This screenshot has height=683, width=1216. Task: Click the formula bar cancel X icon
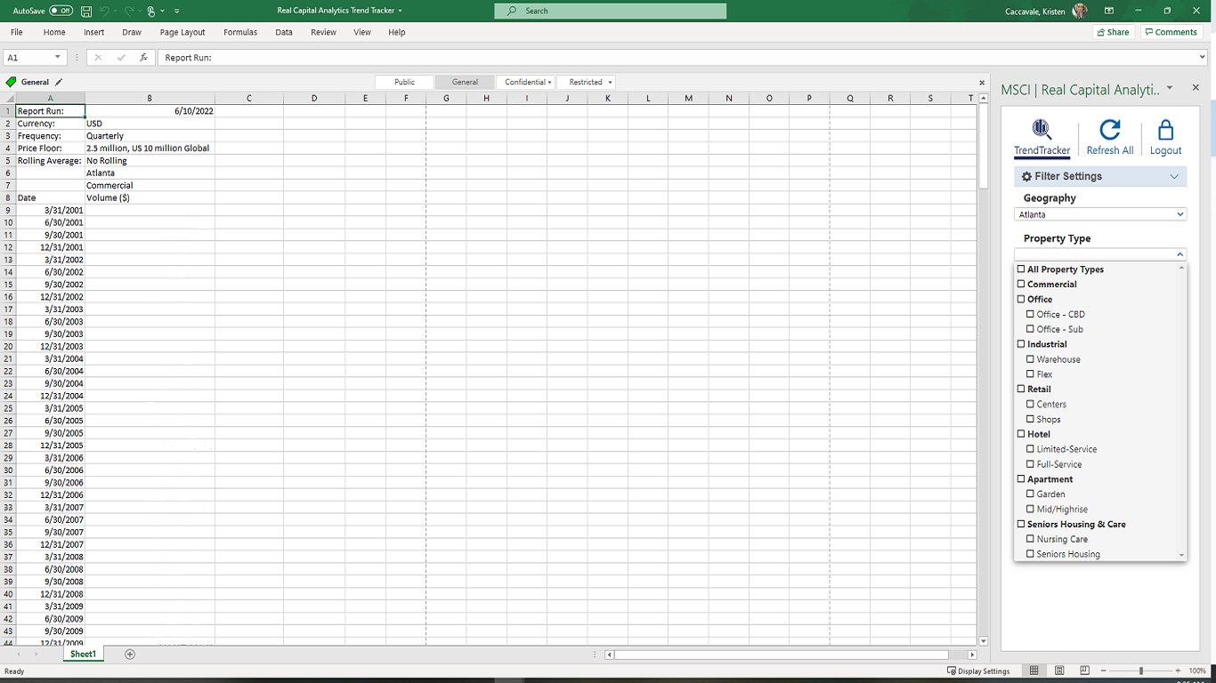(x=98, y=57)
